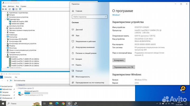Open Звук settings page
Screen dimensions: 190x106
pos(77,35)
